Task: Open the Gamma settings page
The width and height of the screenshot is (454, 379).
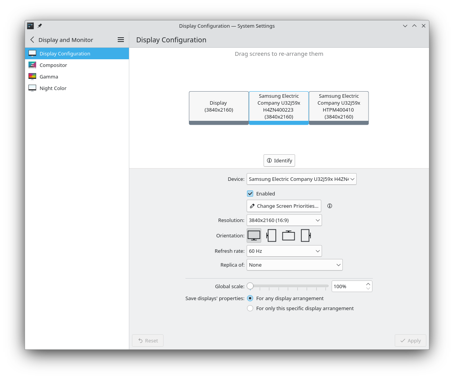Action: click(77, 77)
